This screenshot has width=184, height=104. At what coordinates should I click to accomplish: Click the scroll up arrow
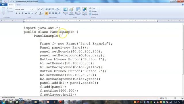(183, 24)
